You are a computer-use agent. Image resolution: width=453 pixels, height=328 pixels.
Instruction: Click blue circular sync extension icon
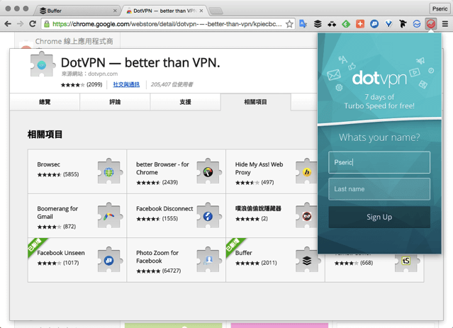click(x=417, y=24)
